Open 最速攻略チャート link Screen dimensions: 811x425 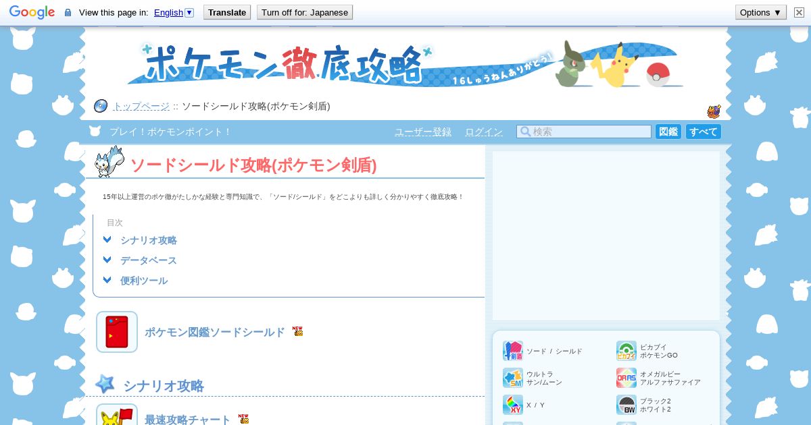(x=188, y=420)
